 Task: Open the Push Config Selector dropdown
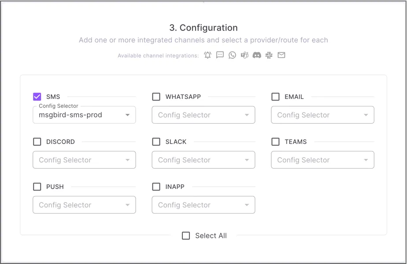point(84,205)
